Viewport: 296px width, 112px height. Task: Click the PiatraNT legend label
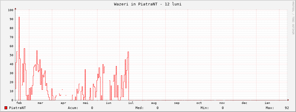(18, 108)
